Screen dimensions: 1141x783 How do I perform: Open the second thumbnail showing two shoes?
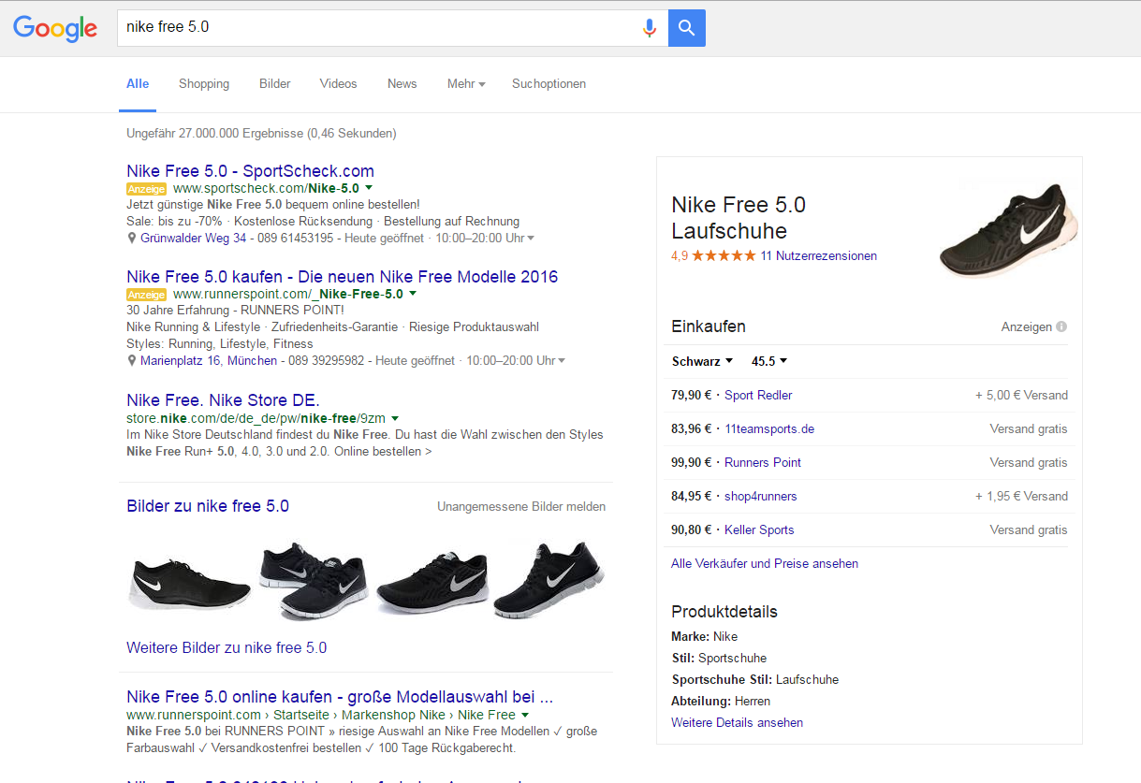[313, 581]
